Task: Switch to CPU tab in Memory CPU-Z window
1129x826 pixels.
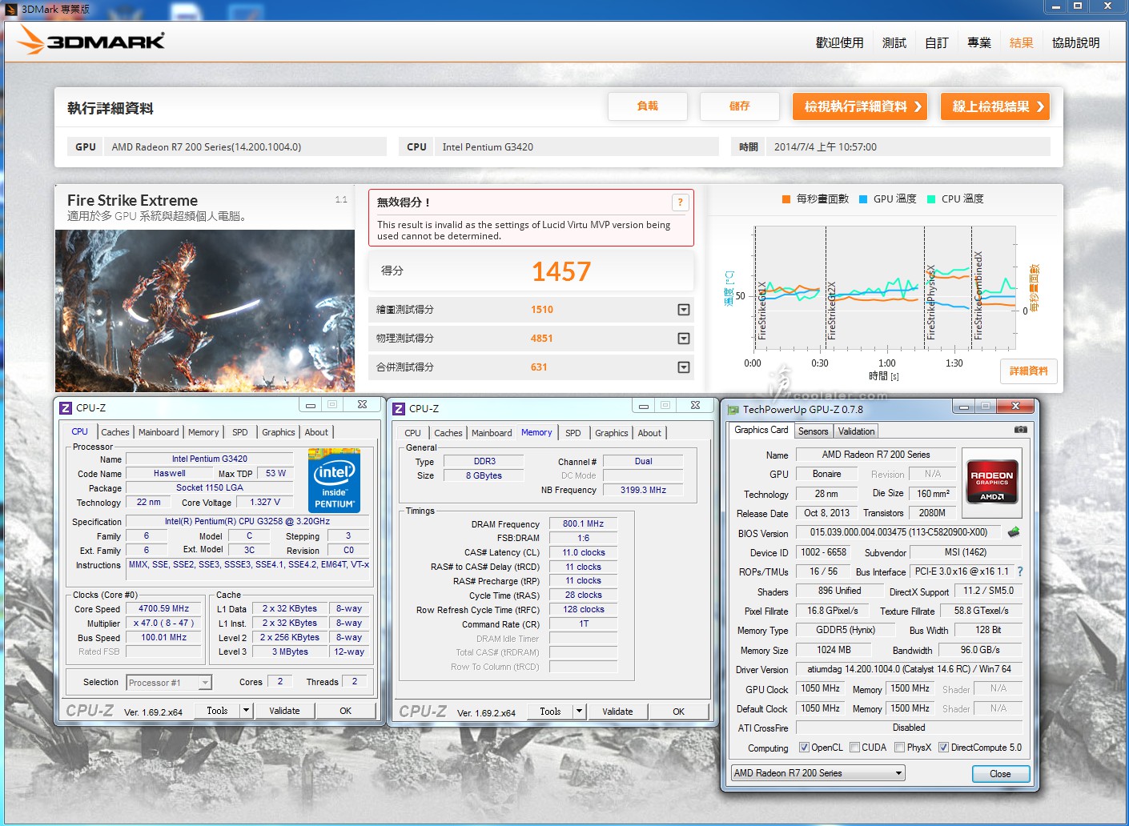Action: (x=412, y=433)
